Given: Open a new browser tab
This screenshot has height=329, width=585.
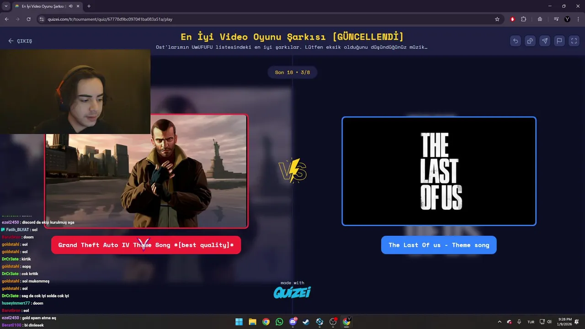Looking at the screenshot, I should (89, 6).
